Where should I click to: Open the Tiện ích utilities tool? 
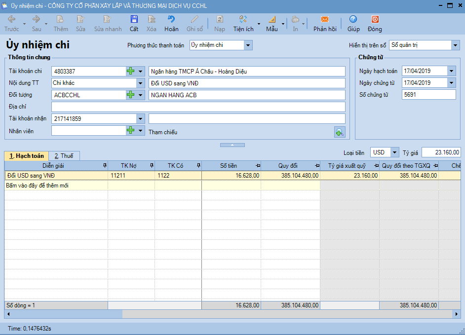point(243,20)
